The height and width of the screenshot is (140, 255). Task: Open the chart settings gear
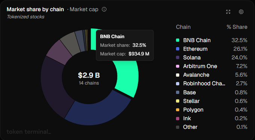coord(241,12)
